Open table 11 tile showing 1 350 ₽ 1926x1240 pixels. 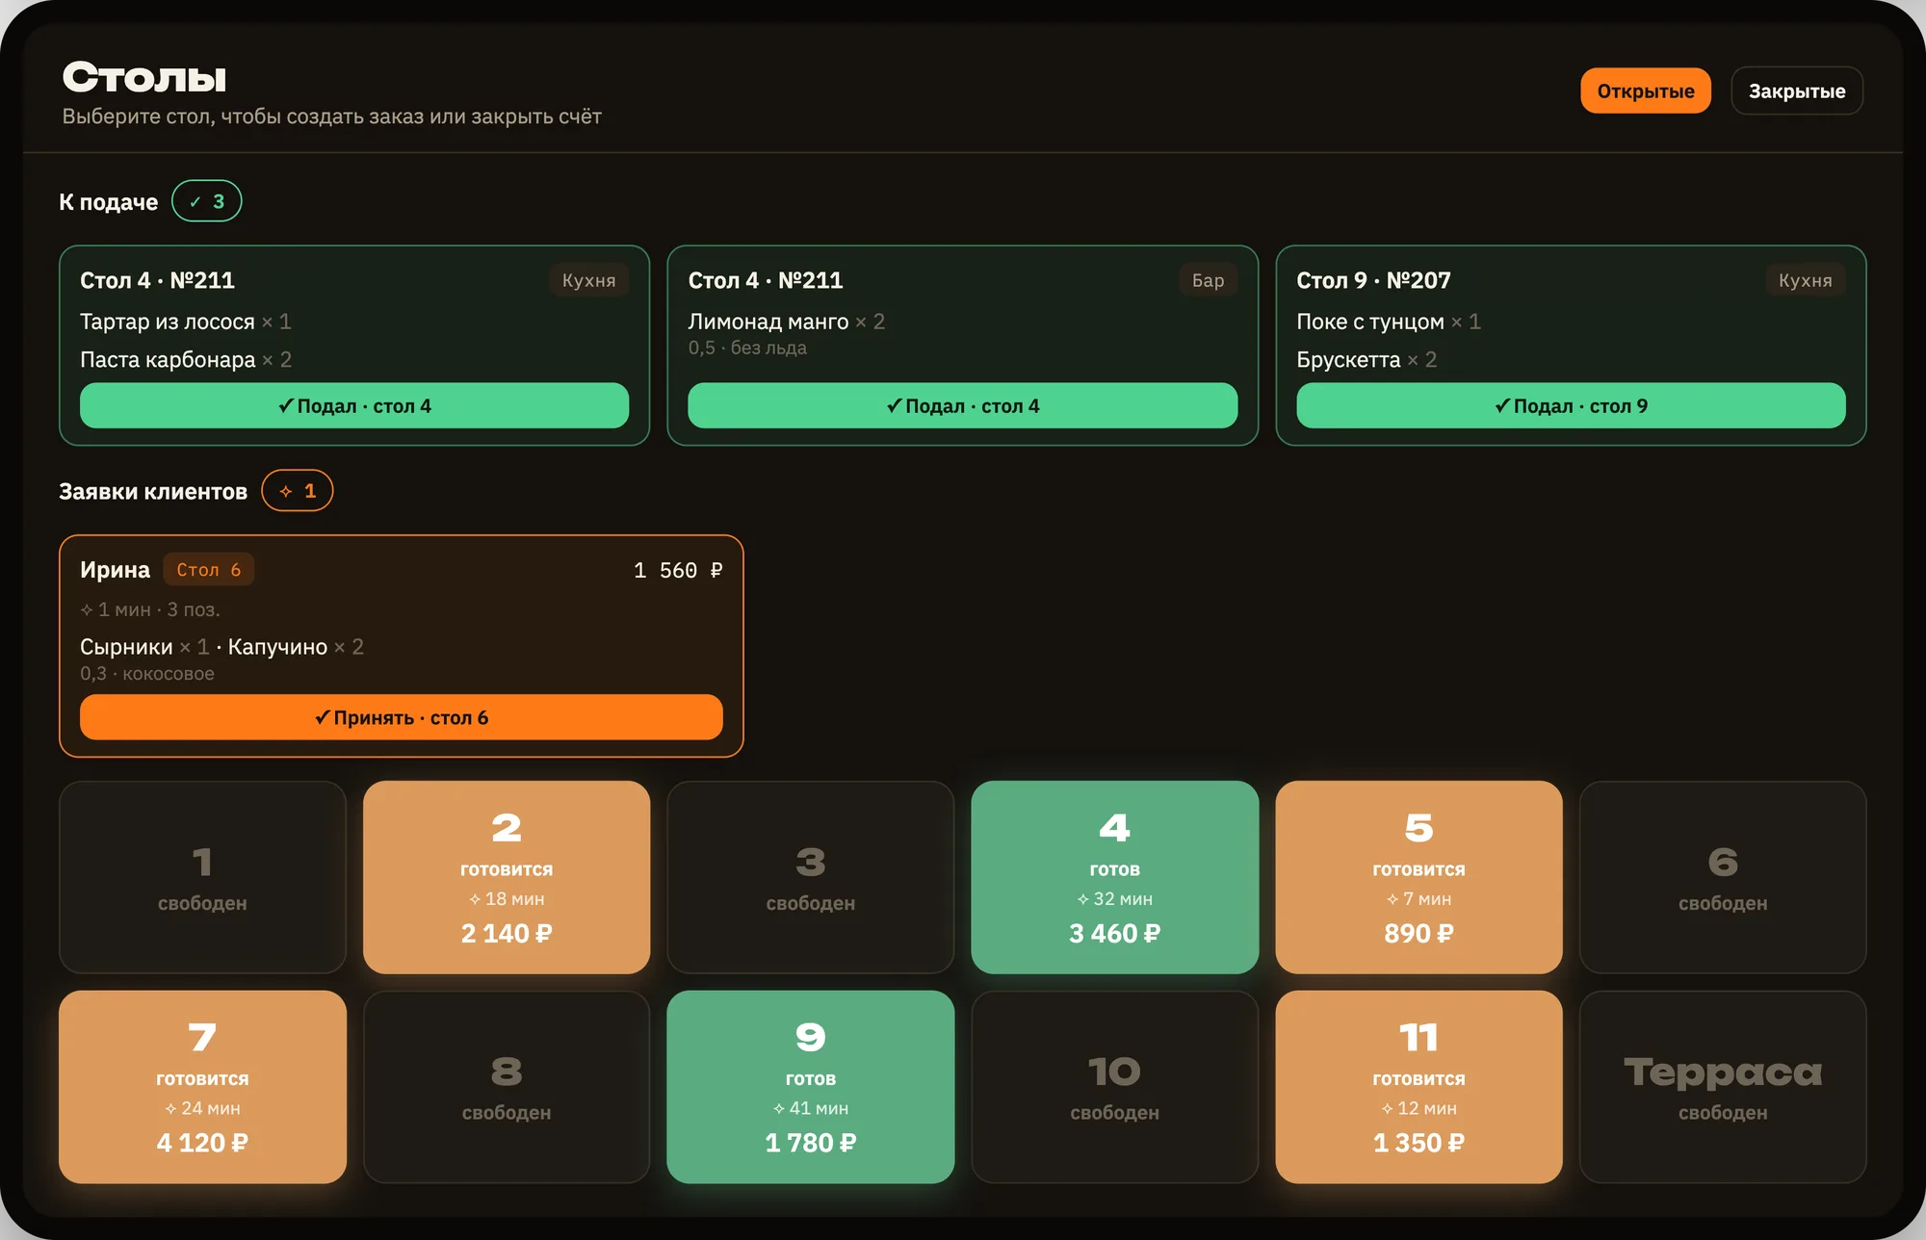[x=1418, y=1087]
